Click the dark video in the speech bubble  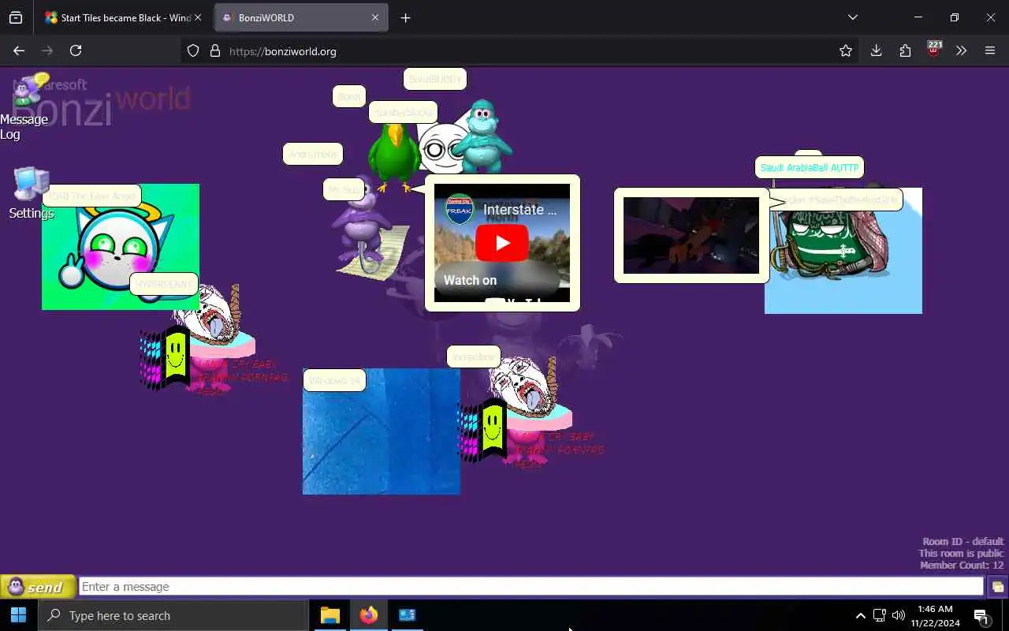pos(691,235)
